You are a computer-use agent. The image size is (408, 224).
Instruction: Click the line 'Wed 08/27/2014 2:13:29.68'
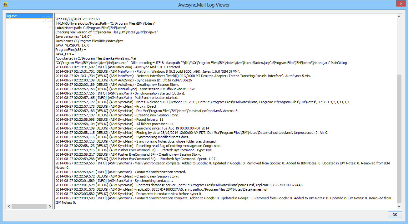tap(78, 19)
